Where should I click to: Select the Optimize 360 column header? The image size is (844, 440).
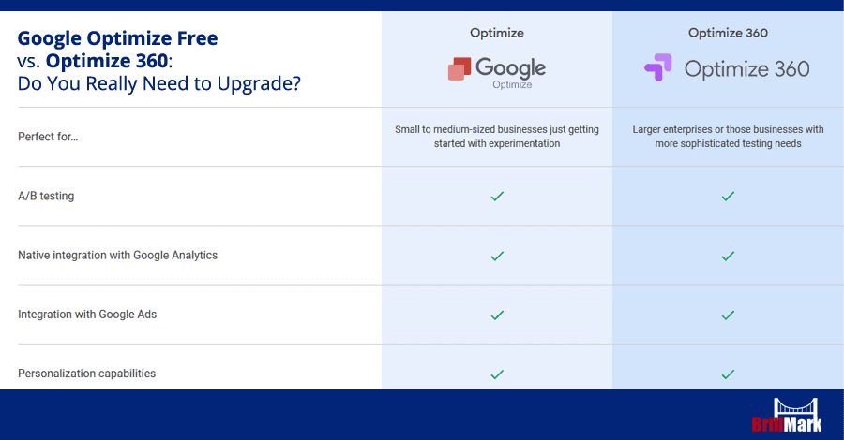pos(728,33)
